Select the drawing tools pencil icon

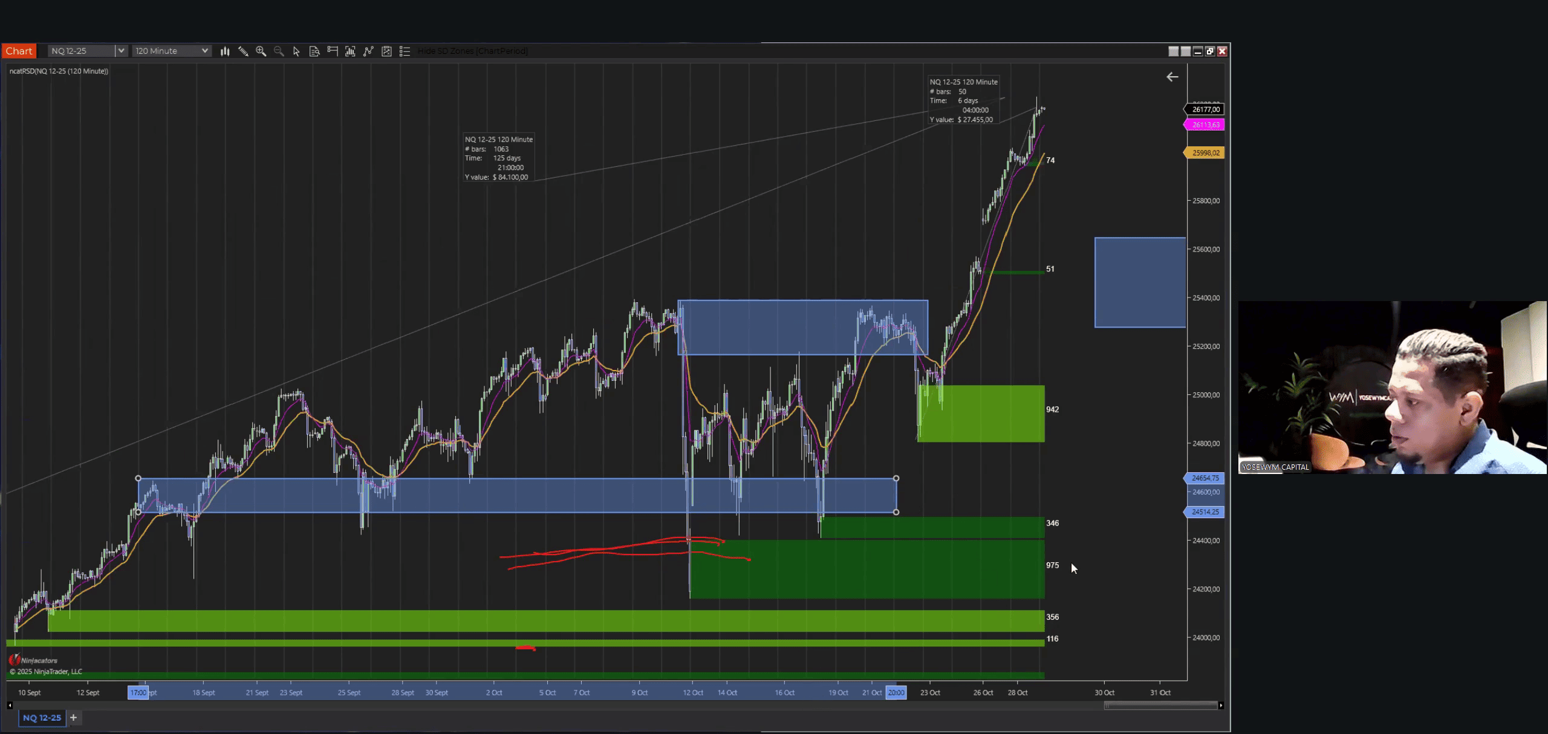click(243, 51)
